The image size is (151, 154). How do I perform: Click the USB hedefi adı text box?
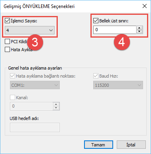click(35, 128)
